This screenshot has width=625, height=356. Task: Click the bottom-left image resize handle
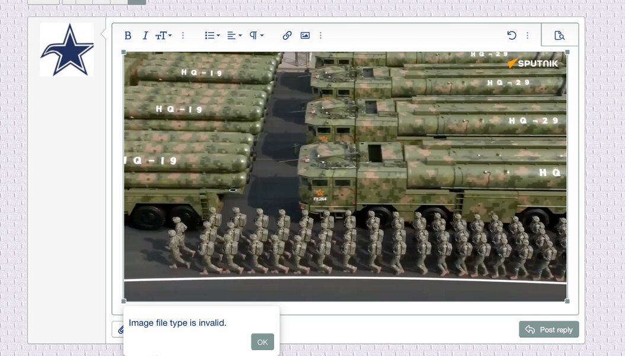pyautogui.click(x=123, y=301)
